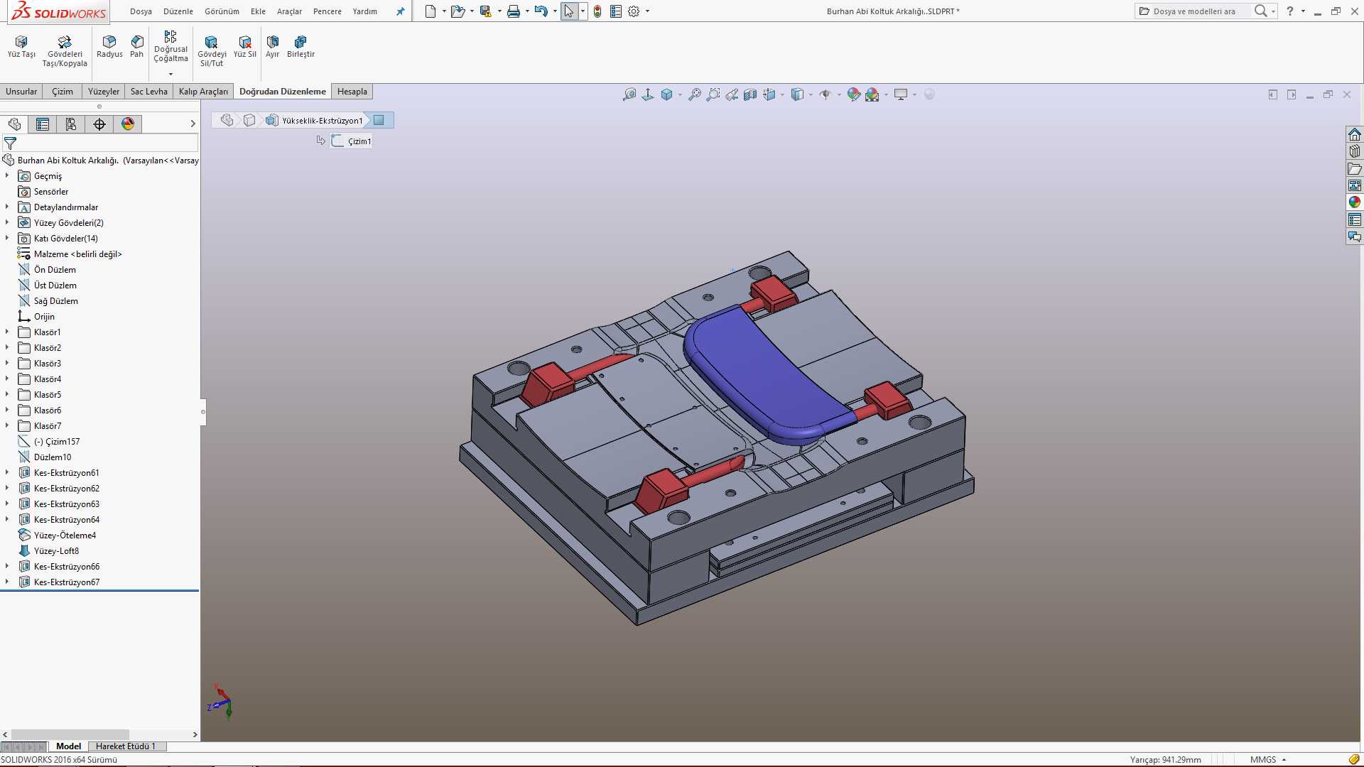Select the Birleştir combine tool
This screenshot has height=767, width=1364.
pyautogui.click(x=301, y=47)
